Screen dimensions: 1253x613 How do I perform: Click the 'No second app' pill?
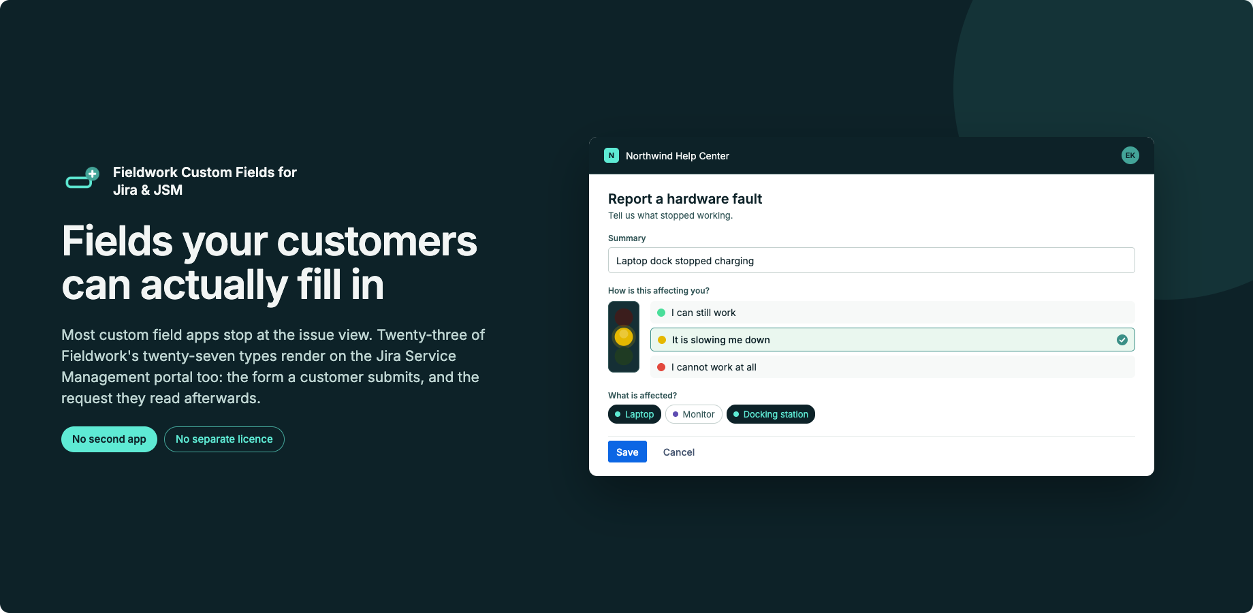[x=109, y=439]
